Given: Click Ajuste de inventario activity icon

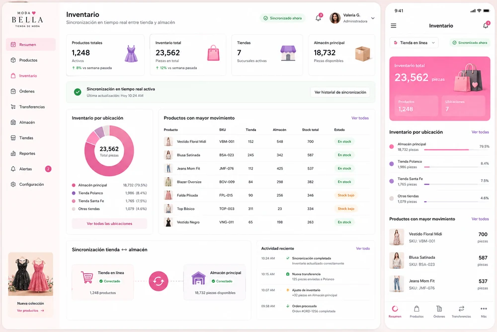Looking at the screenshot, I should 287,290.
